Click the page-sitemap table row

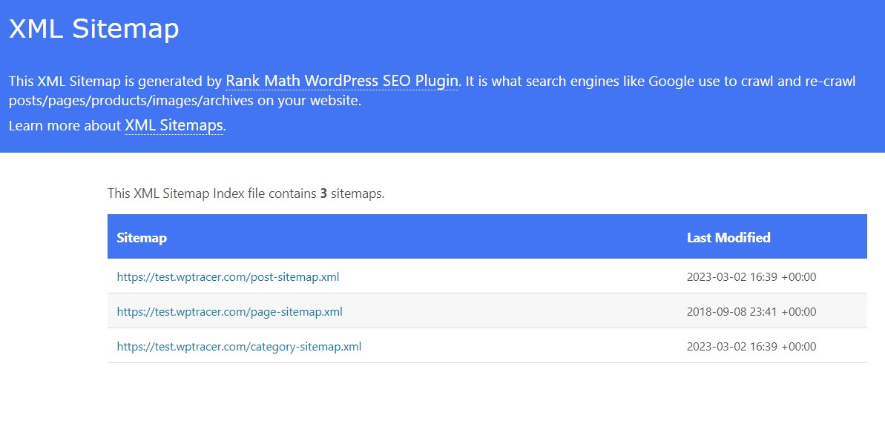(487, 311)
